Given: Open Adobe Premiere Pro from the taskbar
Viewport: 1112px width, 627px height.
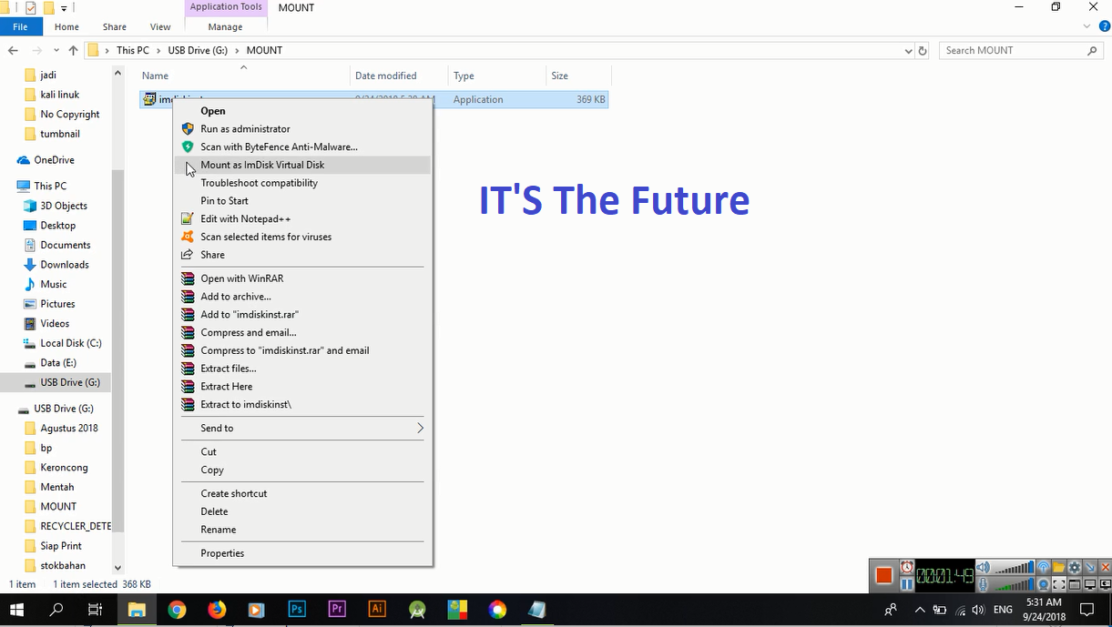Looking at the screenshot, I should point(337,609).
